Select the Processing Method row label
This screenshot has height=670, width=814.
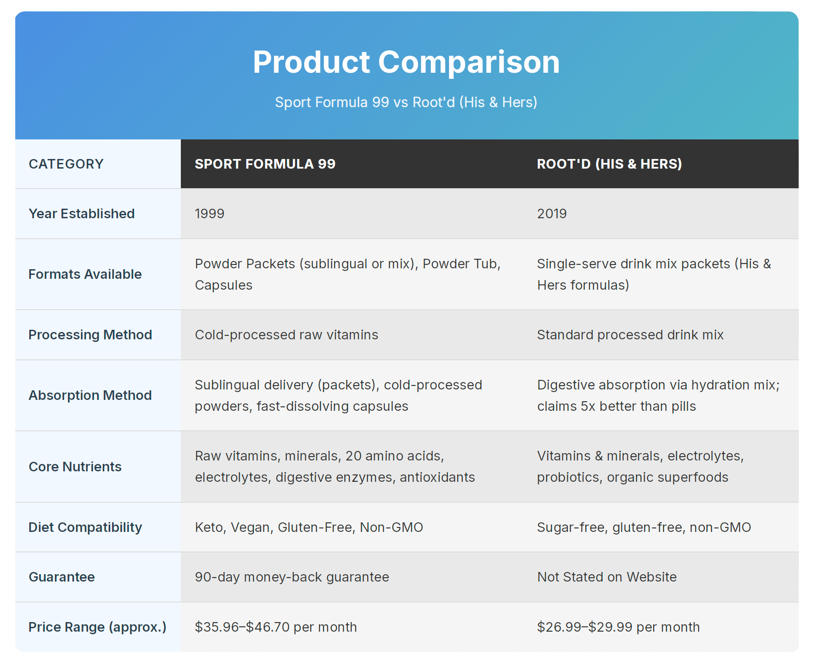coord(90,335)
